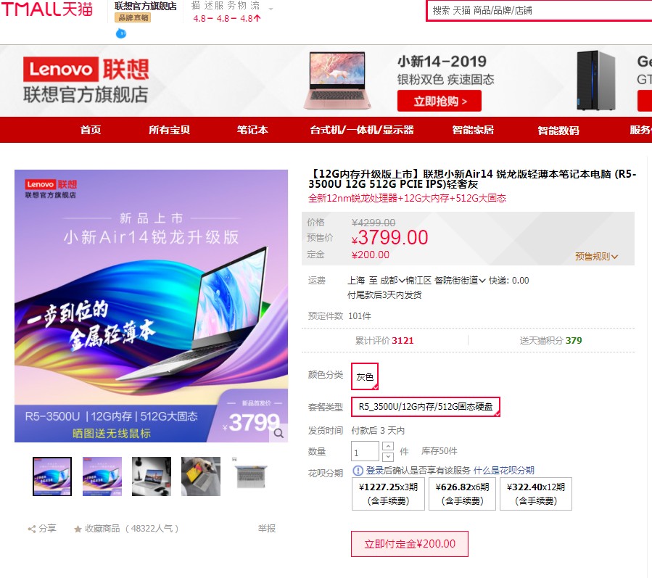The width and height of the screenshot is (652, 578).
Task: Select the 灰色 color option
Action: pos(365,376)
